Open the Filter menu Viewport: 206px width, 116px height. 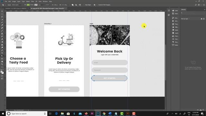[33, 1]
